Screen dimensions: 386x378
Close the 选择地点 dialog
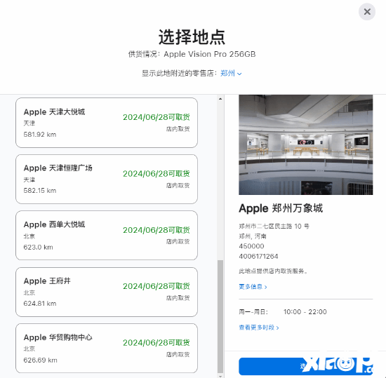click(x=367, y=11)
